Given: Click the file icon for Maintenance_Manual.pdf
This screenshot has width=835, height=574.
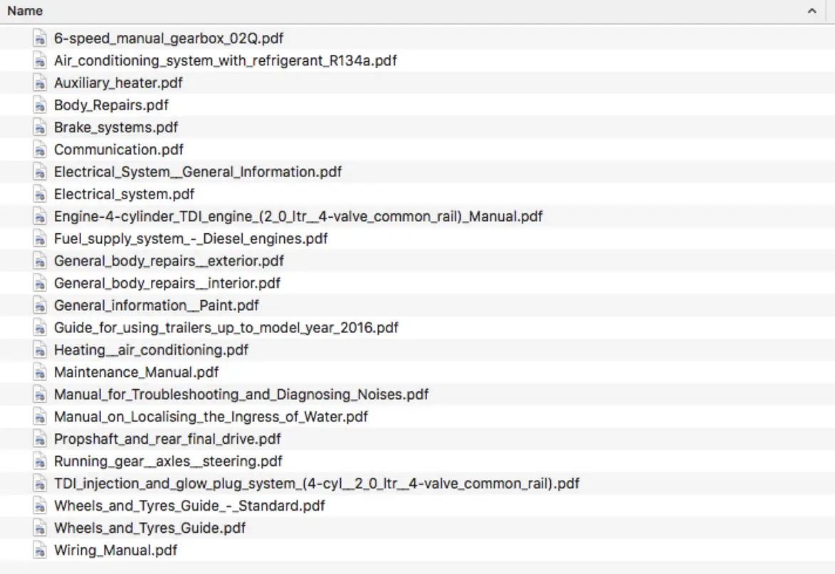Looking at the screenshot, I should [40, 373].
